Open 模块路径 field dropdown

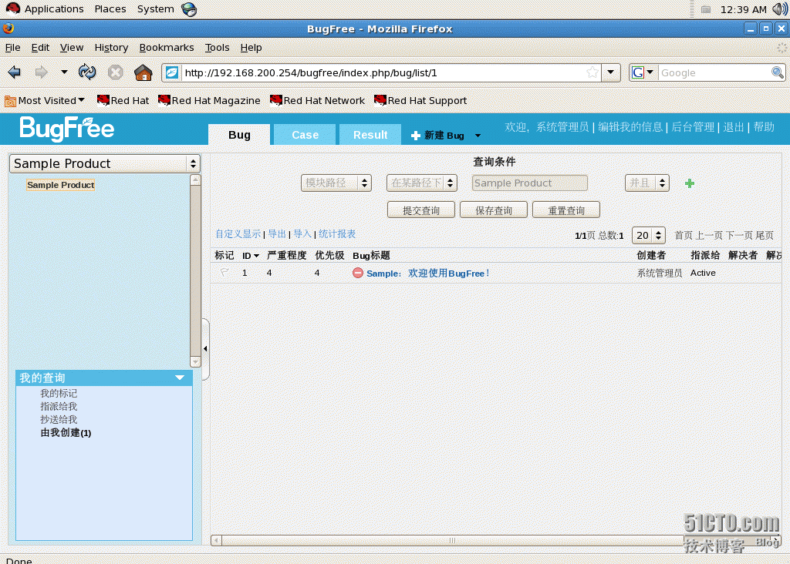pyautogui.click(x=336, y=183)
